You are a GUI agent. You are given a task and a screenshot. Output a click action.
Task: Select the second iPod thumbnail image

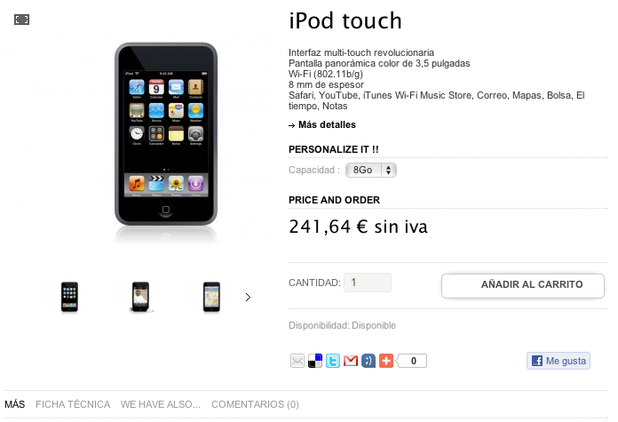[140, 297]
